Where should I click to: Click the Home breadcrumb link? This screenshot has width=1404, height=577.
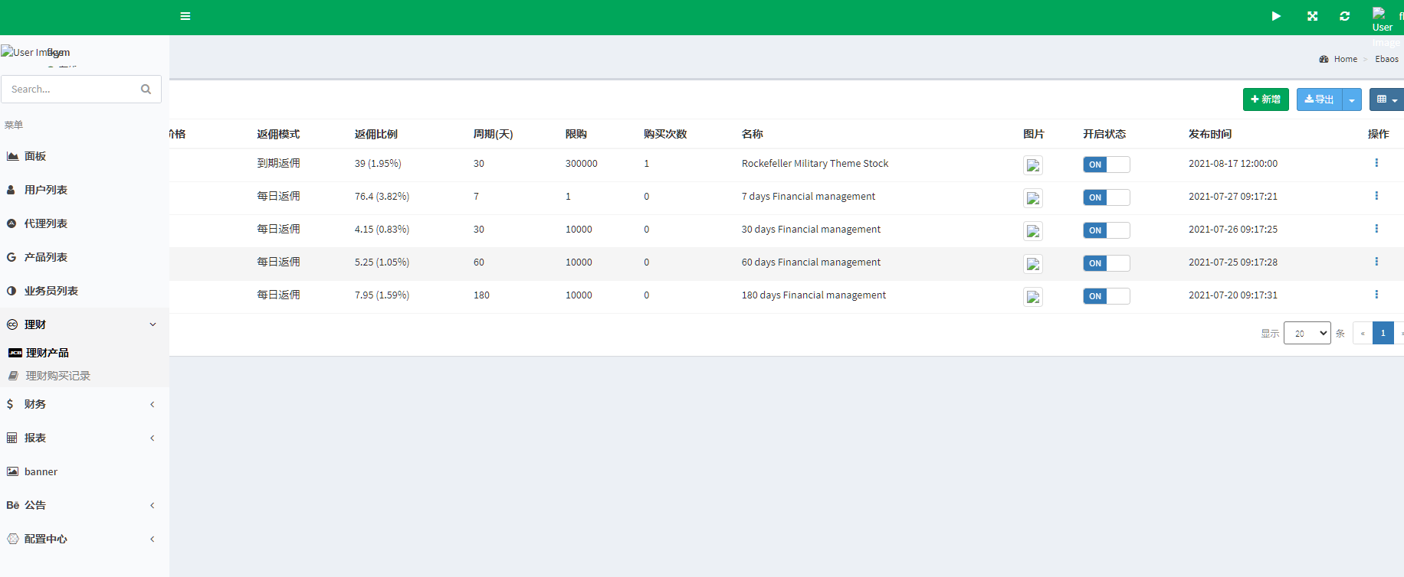(x=1345, y=59)
